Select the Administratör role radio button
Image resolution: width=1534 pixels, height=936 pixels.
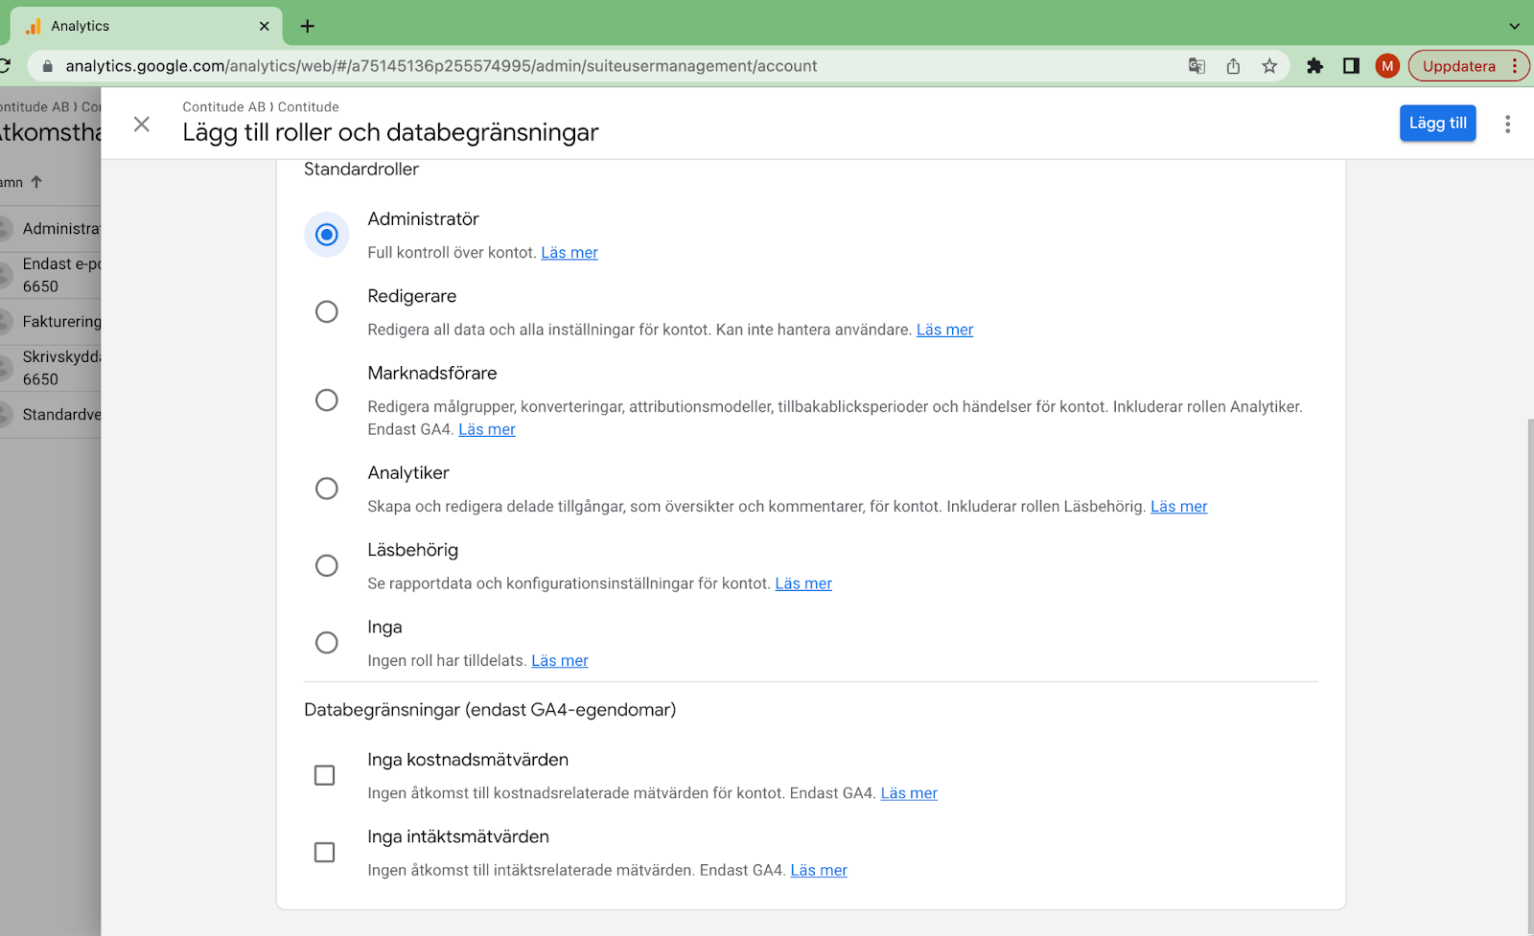tap(326, 235)
